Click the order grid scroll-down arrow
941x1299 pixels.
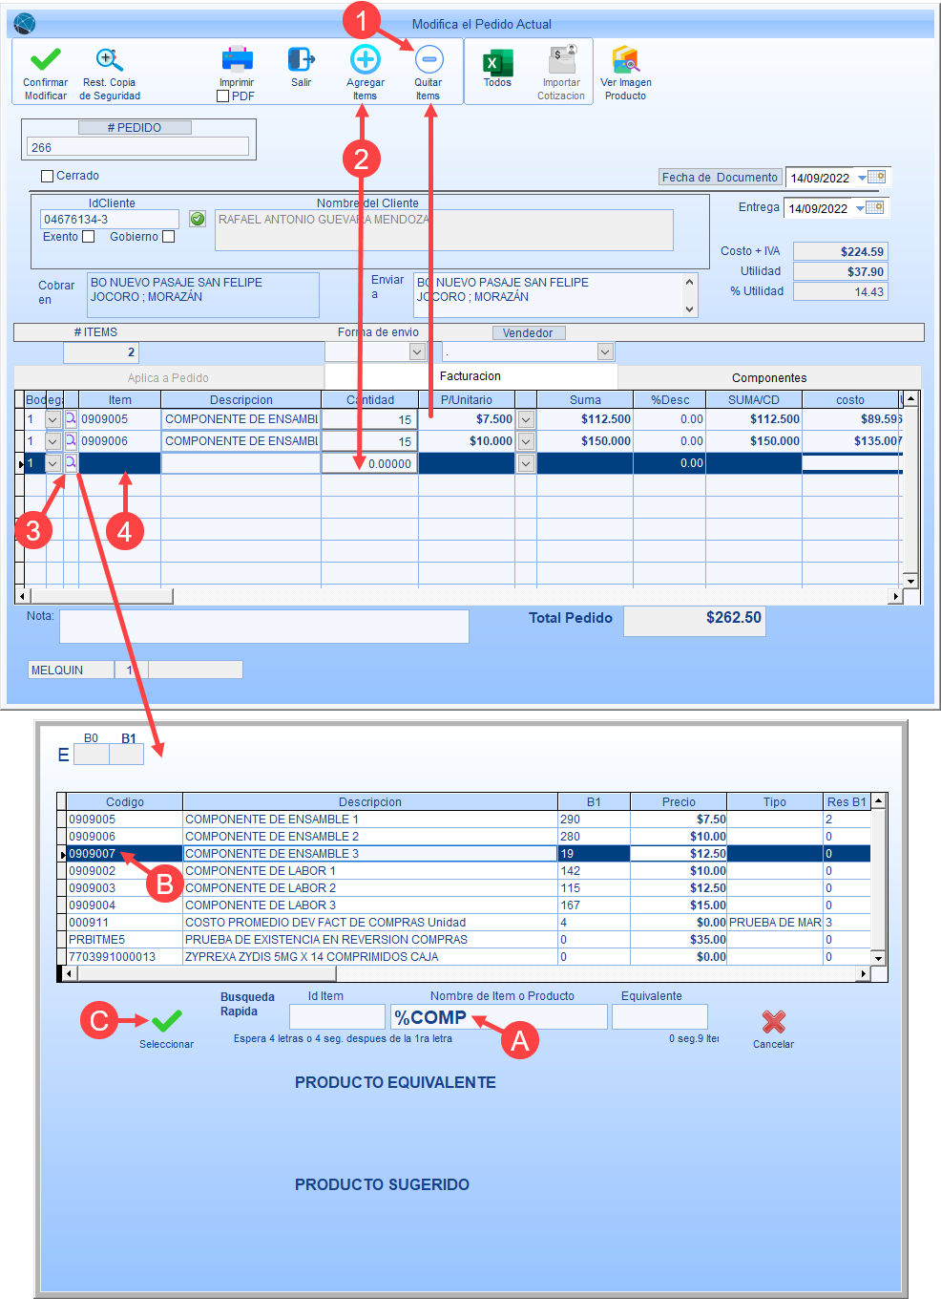click(x=910, y=581)
